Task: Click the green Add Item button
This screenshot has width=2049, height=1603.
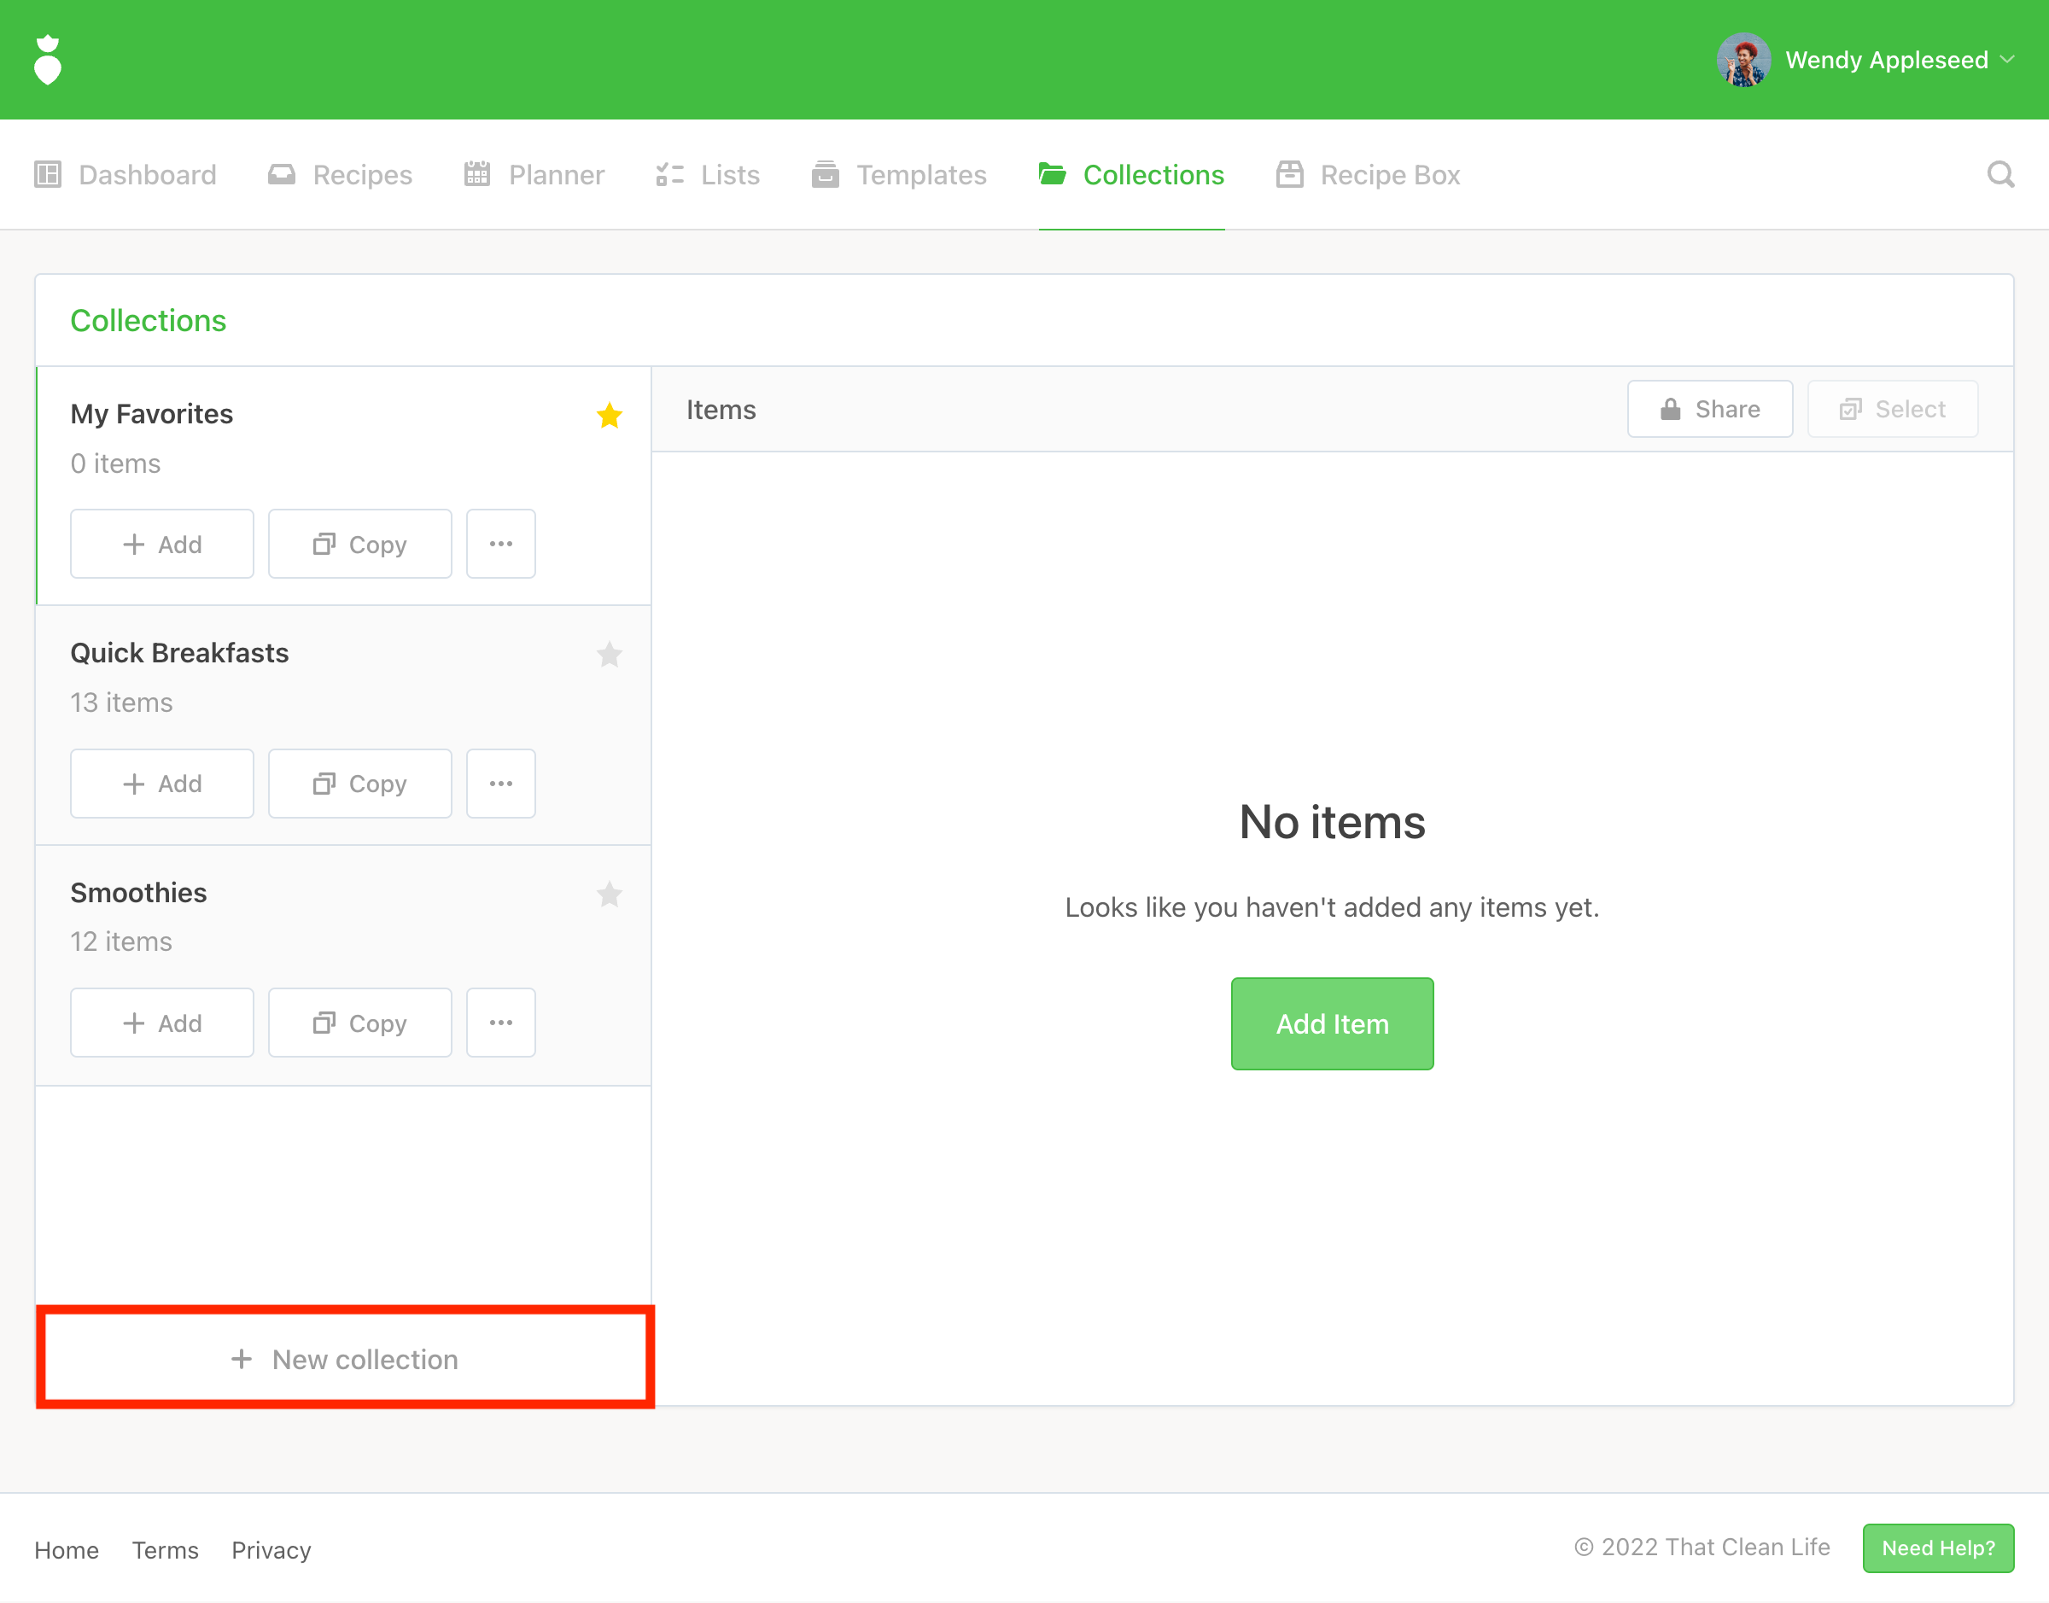Action: [x=1331, y=1024]
